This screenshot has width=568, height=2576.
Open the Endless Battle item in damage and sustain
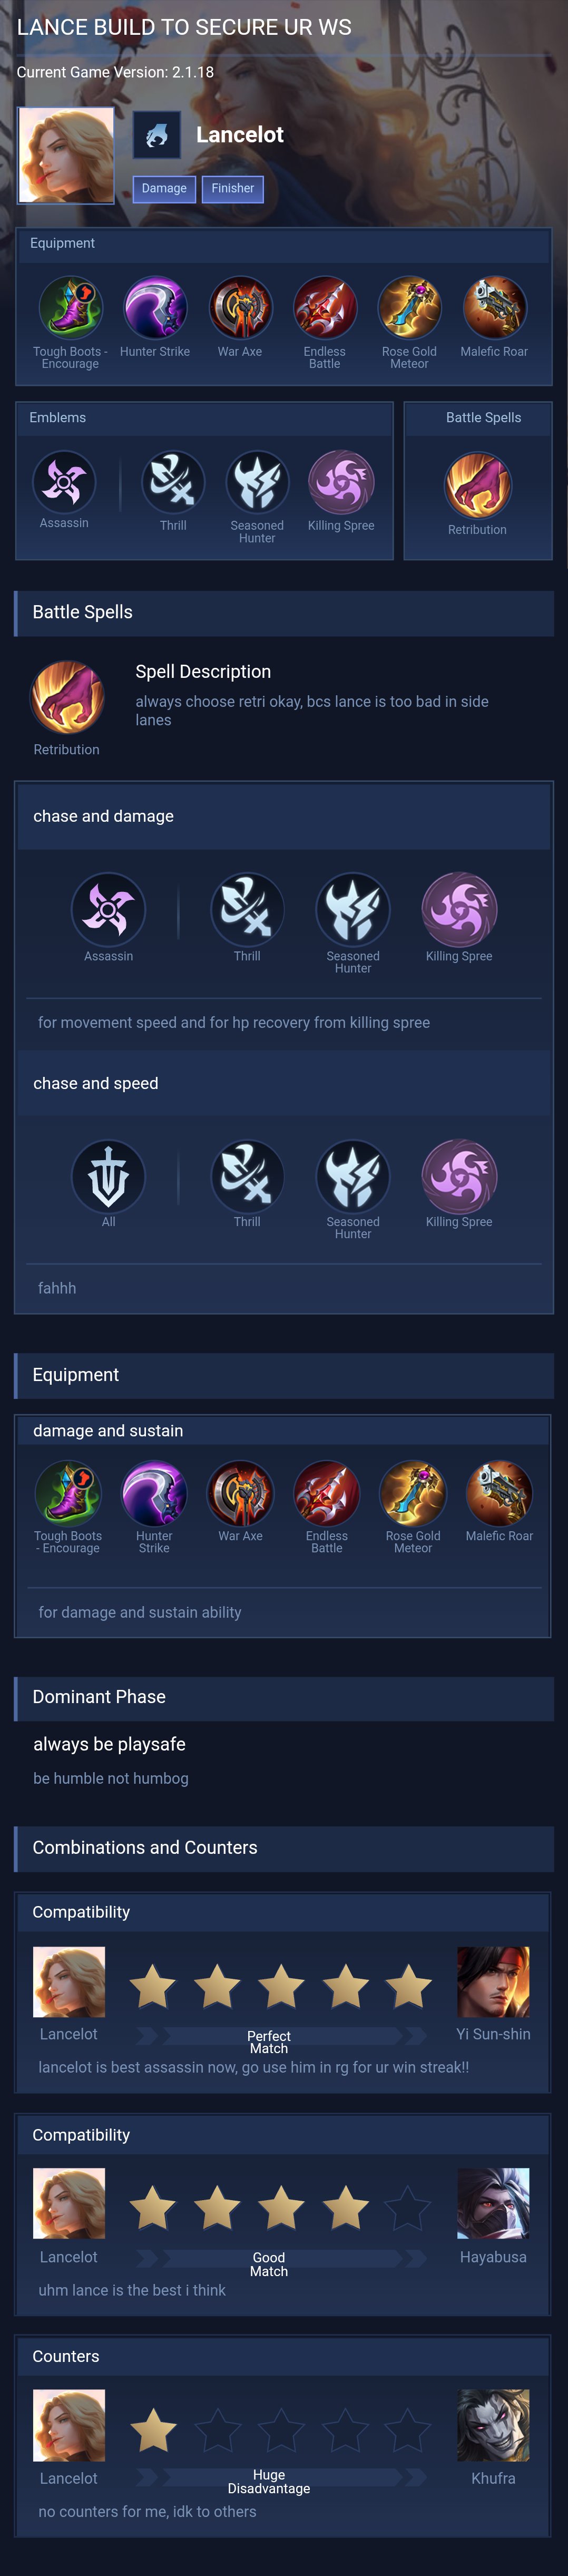tap(326, 1493)
